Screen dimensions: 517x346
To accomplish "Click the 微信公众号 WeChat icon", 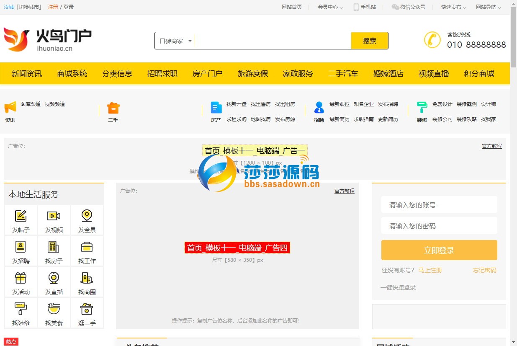I will click(x=395, y=7).
